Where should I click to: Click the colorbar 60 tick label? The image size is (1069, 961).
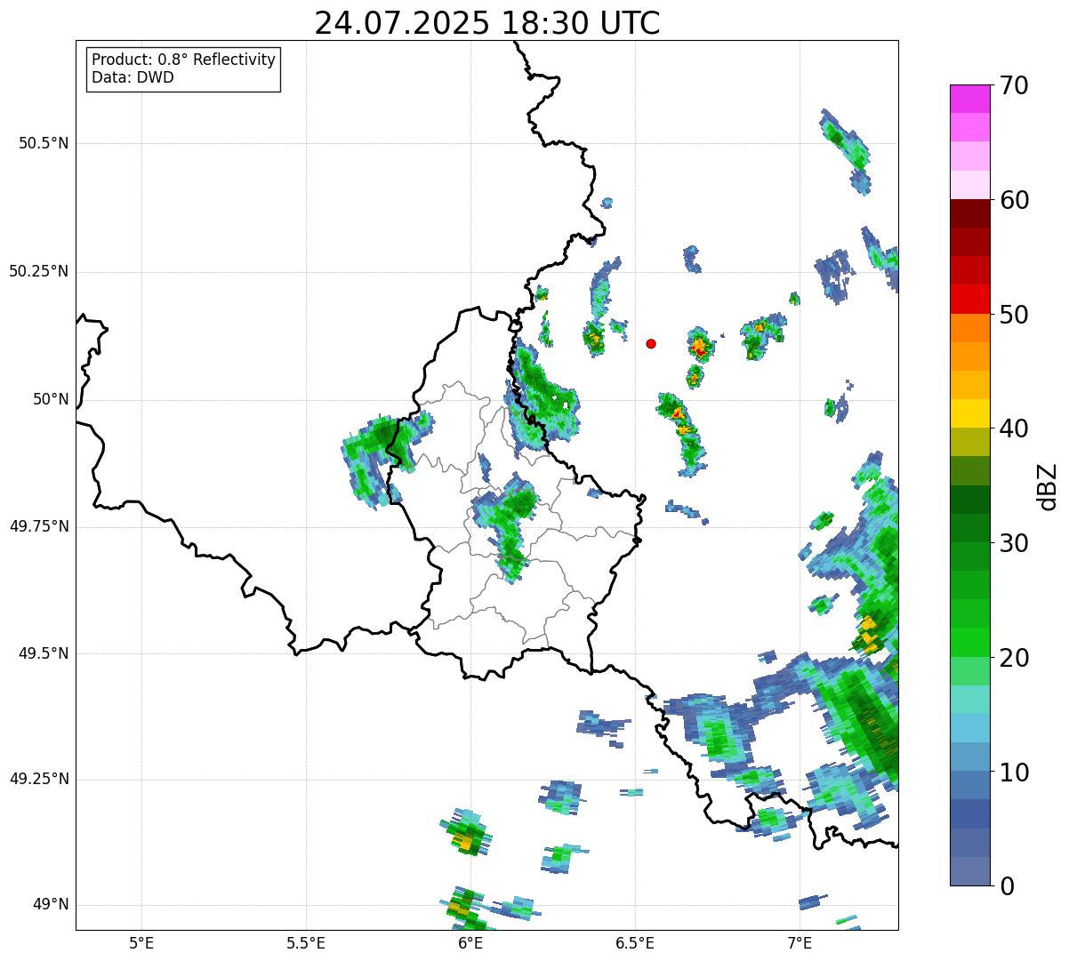tap(1014, 200)
